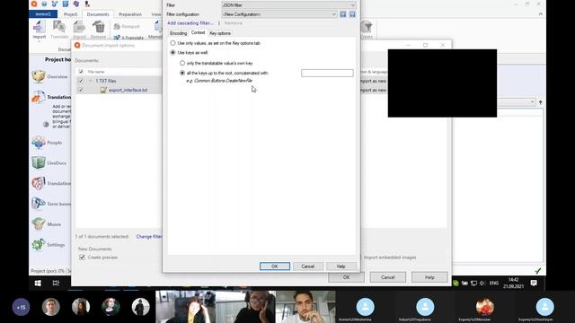575x323 pixels.
Task: Click the concatenation separator input field
Action: 327,74
